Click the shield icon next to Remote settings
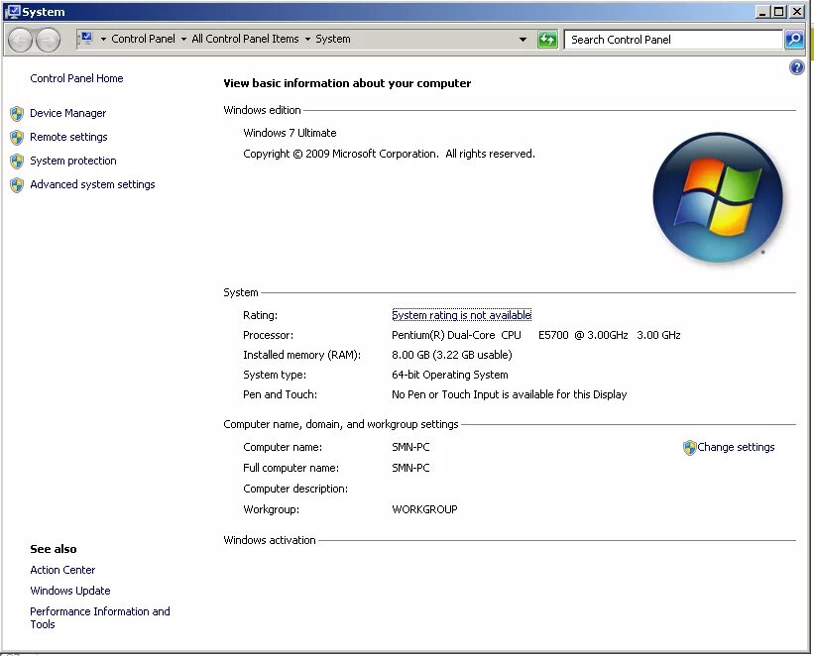This screenshot has height=656, width=814. 17,138
